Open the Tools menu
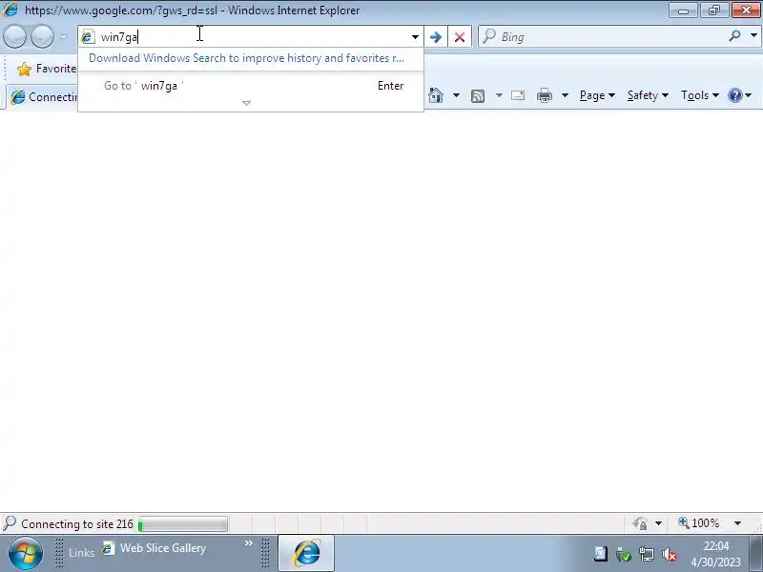The width and height of the screenshot is (763, 572). (x=700, y=95)
